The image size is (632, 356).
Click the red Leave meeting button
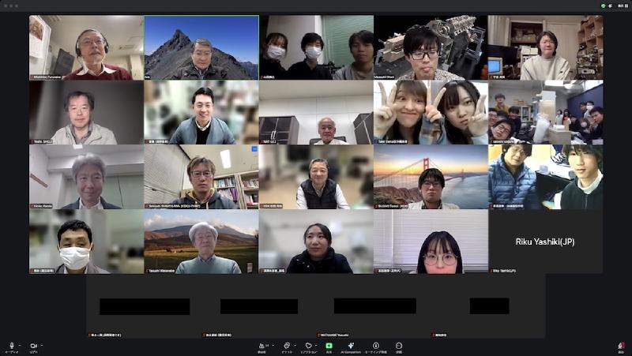click(x=621, y=347)
